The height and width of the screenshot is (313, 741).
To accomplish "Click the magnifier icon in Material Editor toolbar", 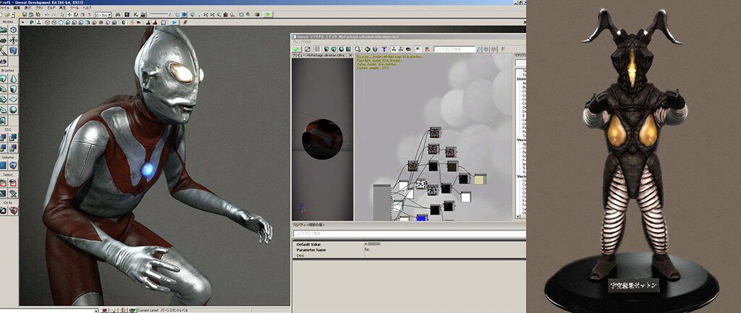I will click(x=357, y=48).
